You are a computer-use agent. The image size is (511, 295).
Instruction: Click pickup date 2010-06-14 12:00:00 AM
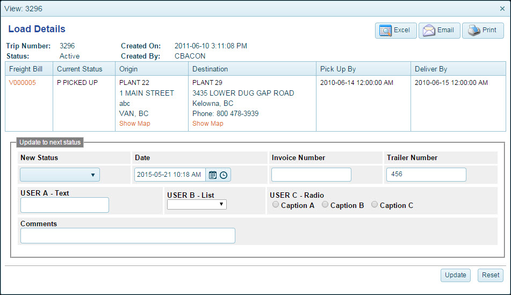pyautogui.click(x=357, y=82)
